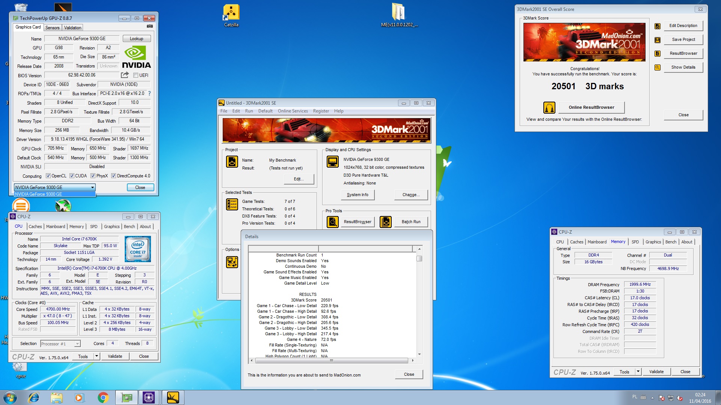Open the cpuz desktop icon
This screenshot has height=405, width=721.
tap(21, 369)
